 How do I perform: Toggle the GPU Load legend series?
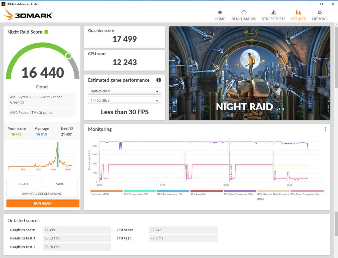pos(206,194)
